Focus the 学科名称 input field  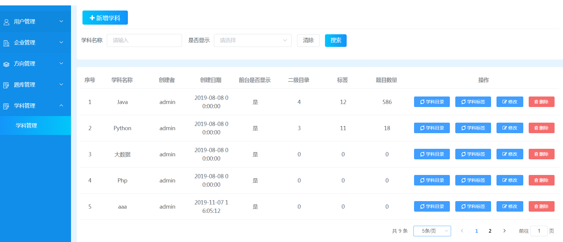(x=144, y=40)
